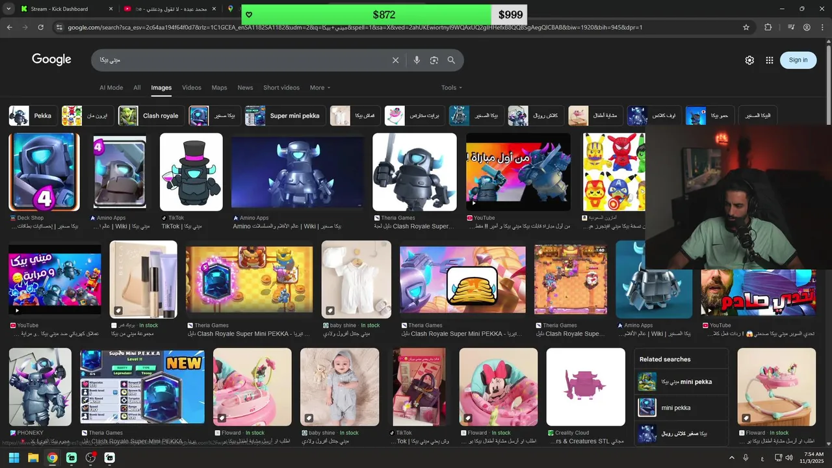This screenshot has width=832, height=468.
Task: Open volume control in system tray
Action: (x=789, y=458)
